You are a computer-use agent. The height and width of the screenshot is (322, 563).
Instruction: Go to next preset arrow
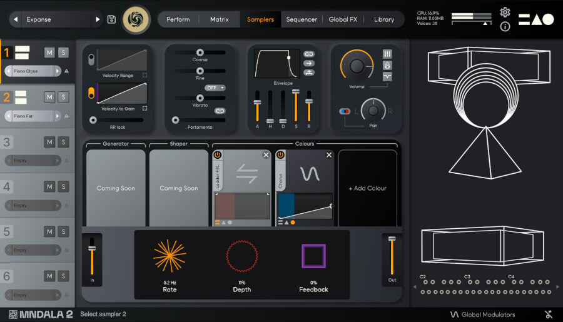point(98,19)
